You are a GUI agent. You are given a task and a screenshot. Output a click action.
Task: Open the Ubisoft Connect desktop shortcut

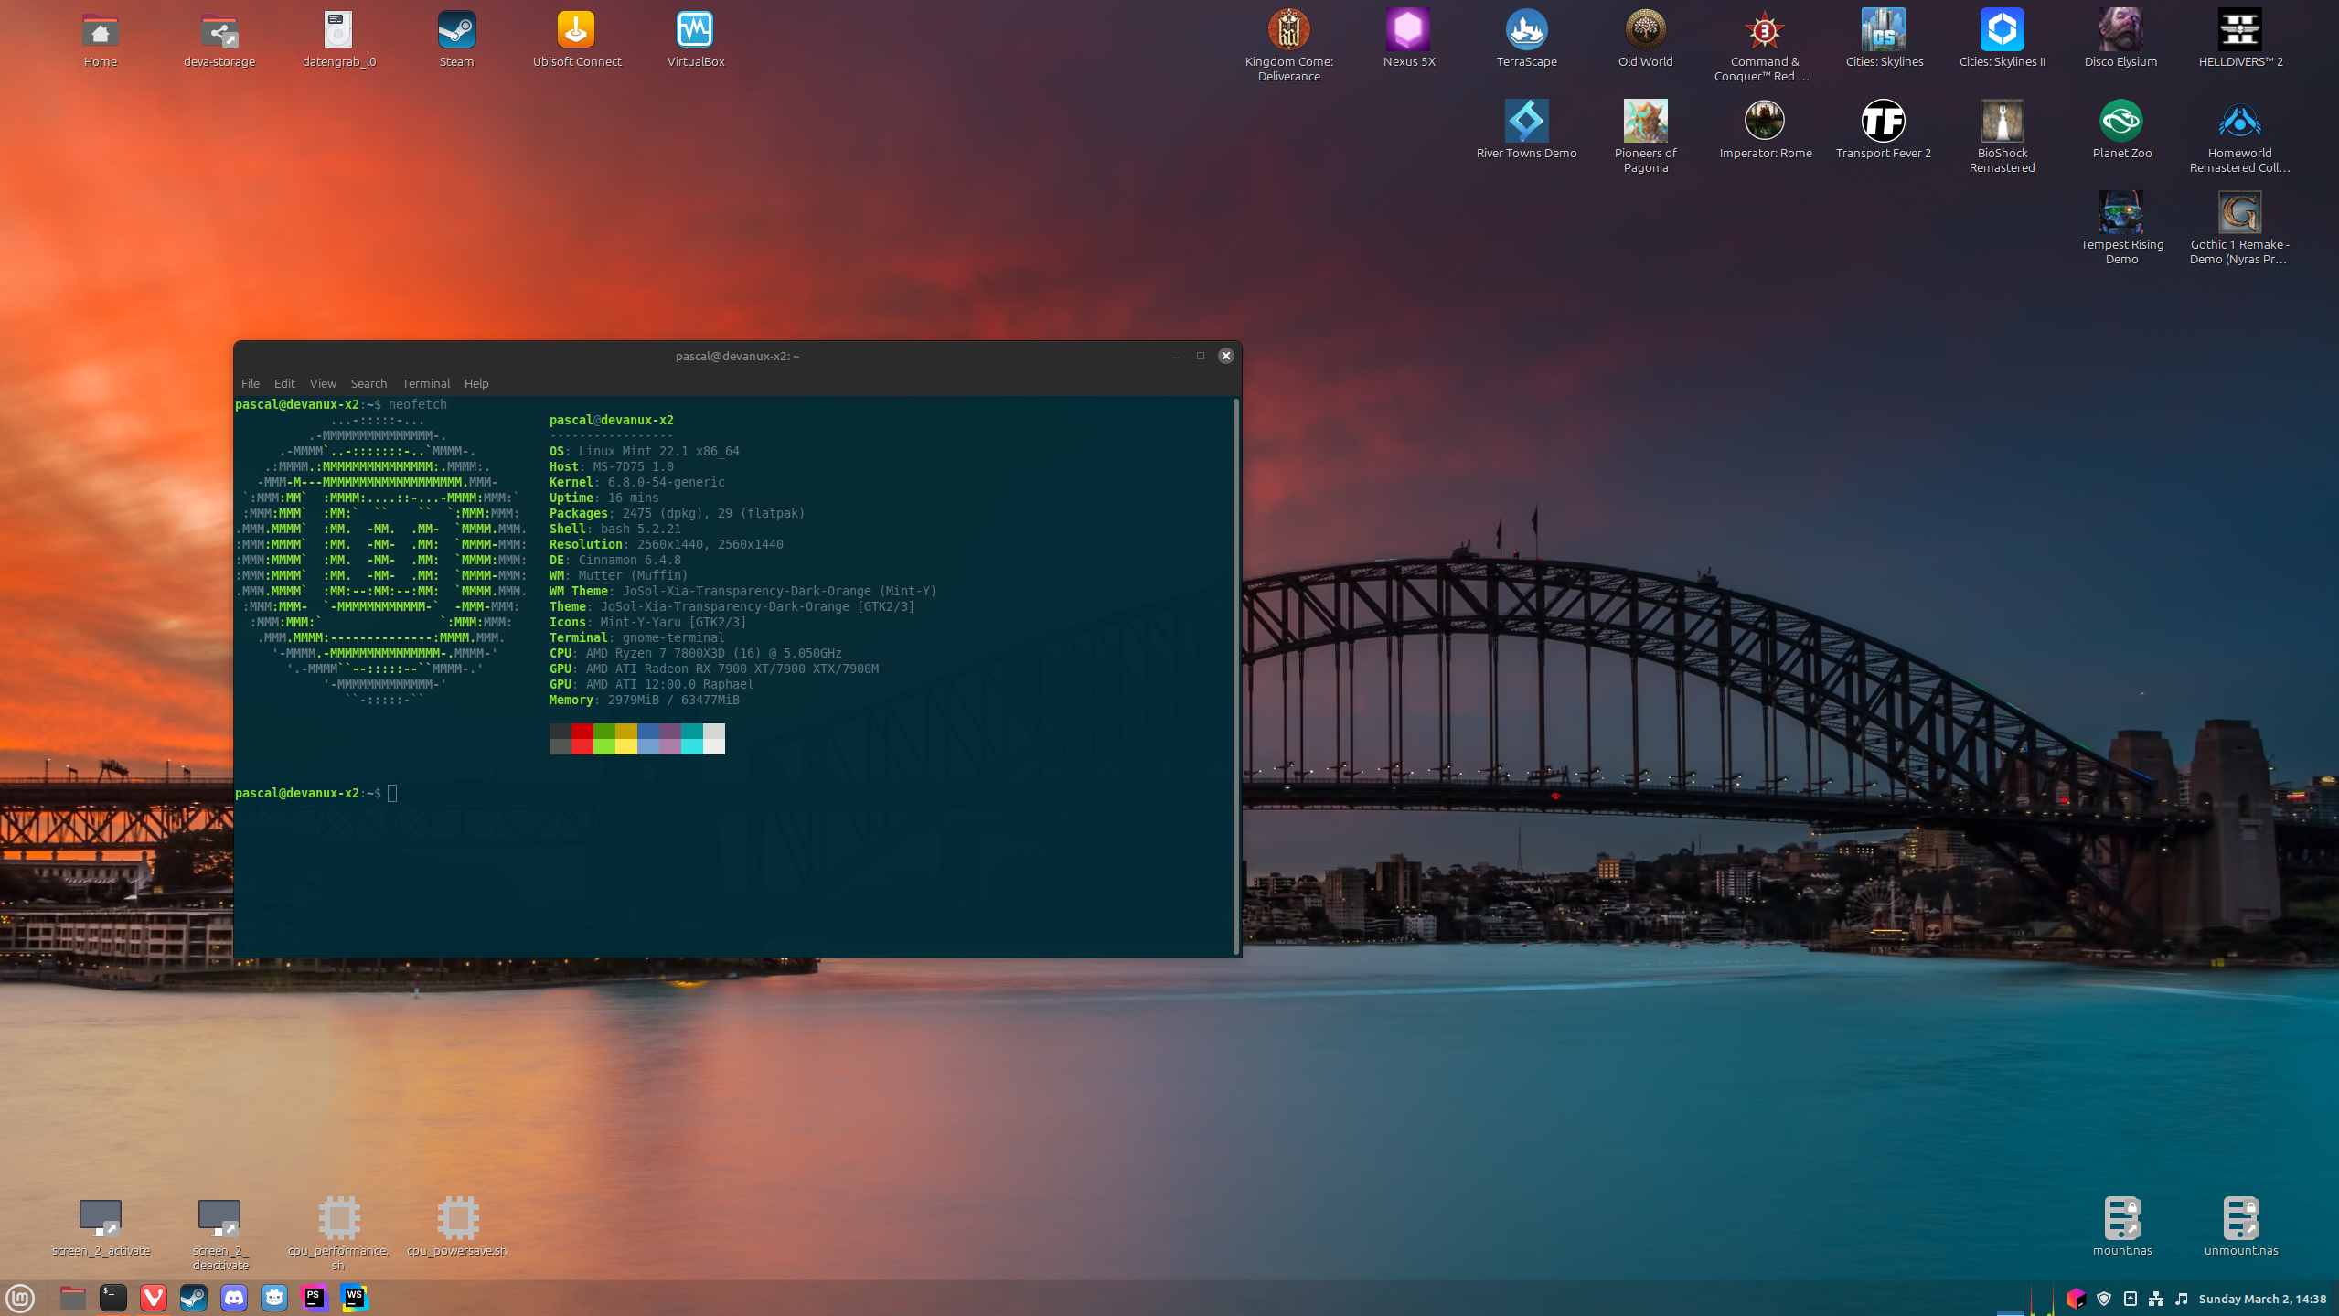tap(576, 31)
